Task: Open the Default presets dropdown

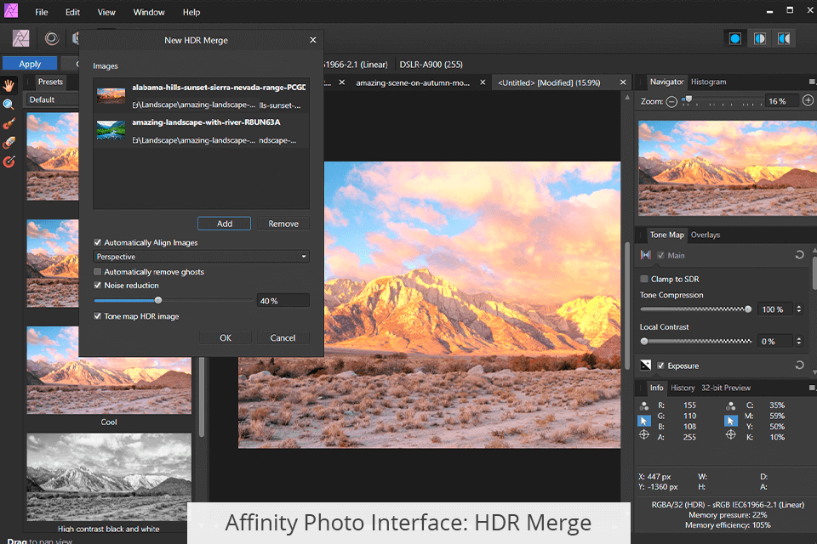Action: pyautogui.click(x=53, y=99)
